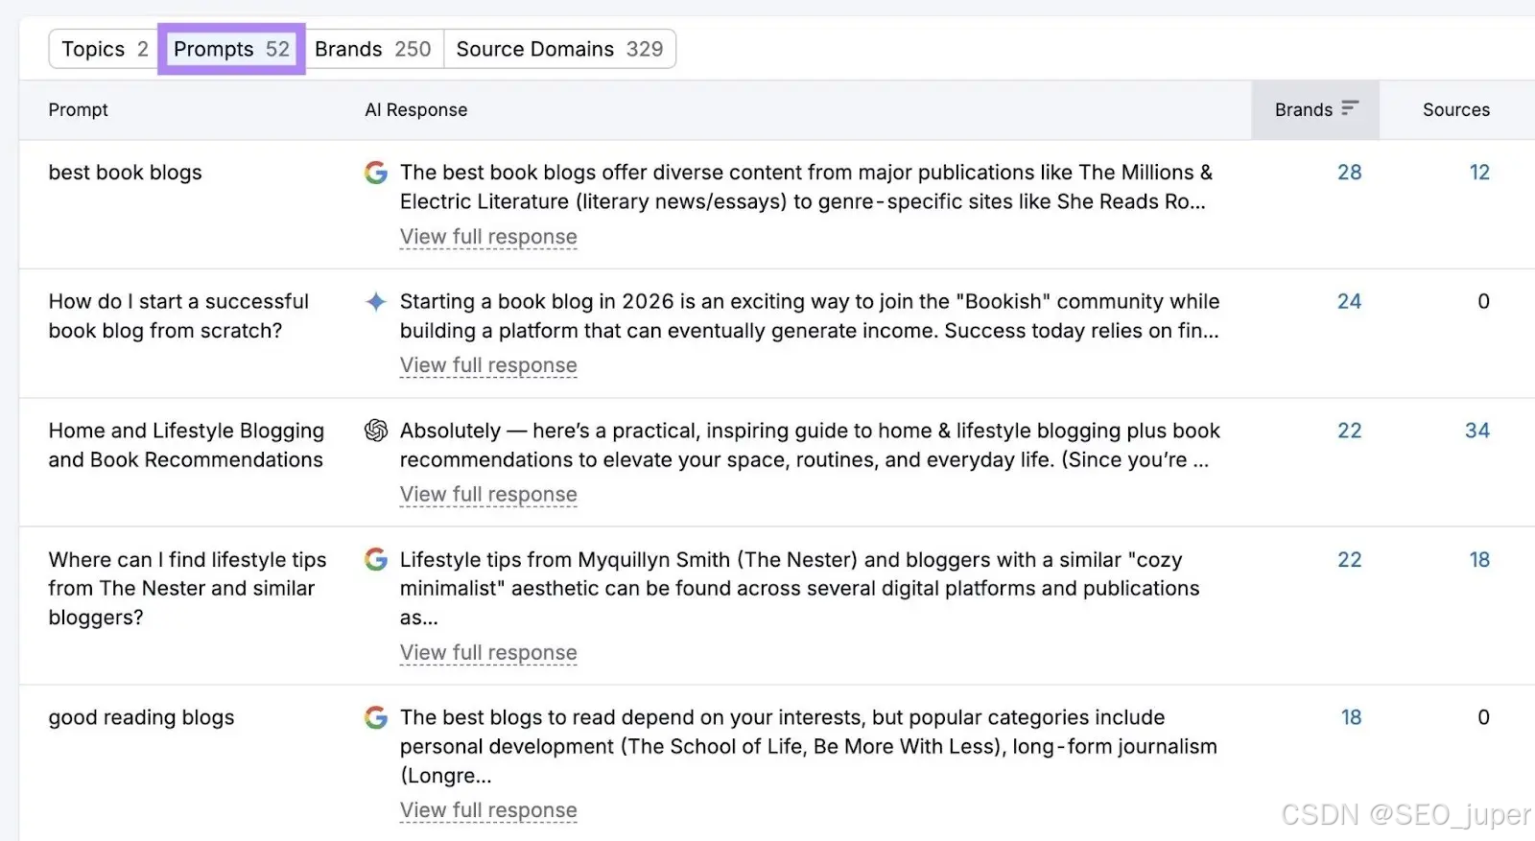
Task: View full response for best book blogs
Action: pyautogui.click(x=488, y=237)
